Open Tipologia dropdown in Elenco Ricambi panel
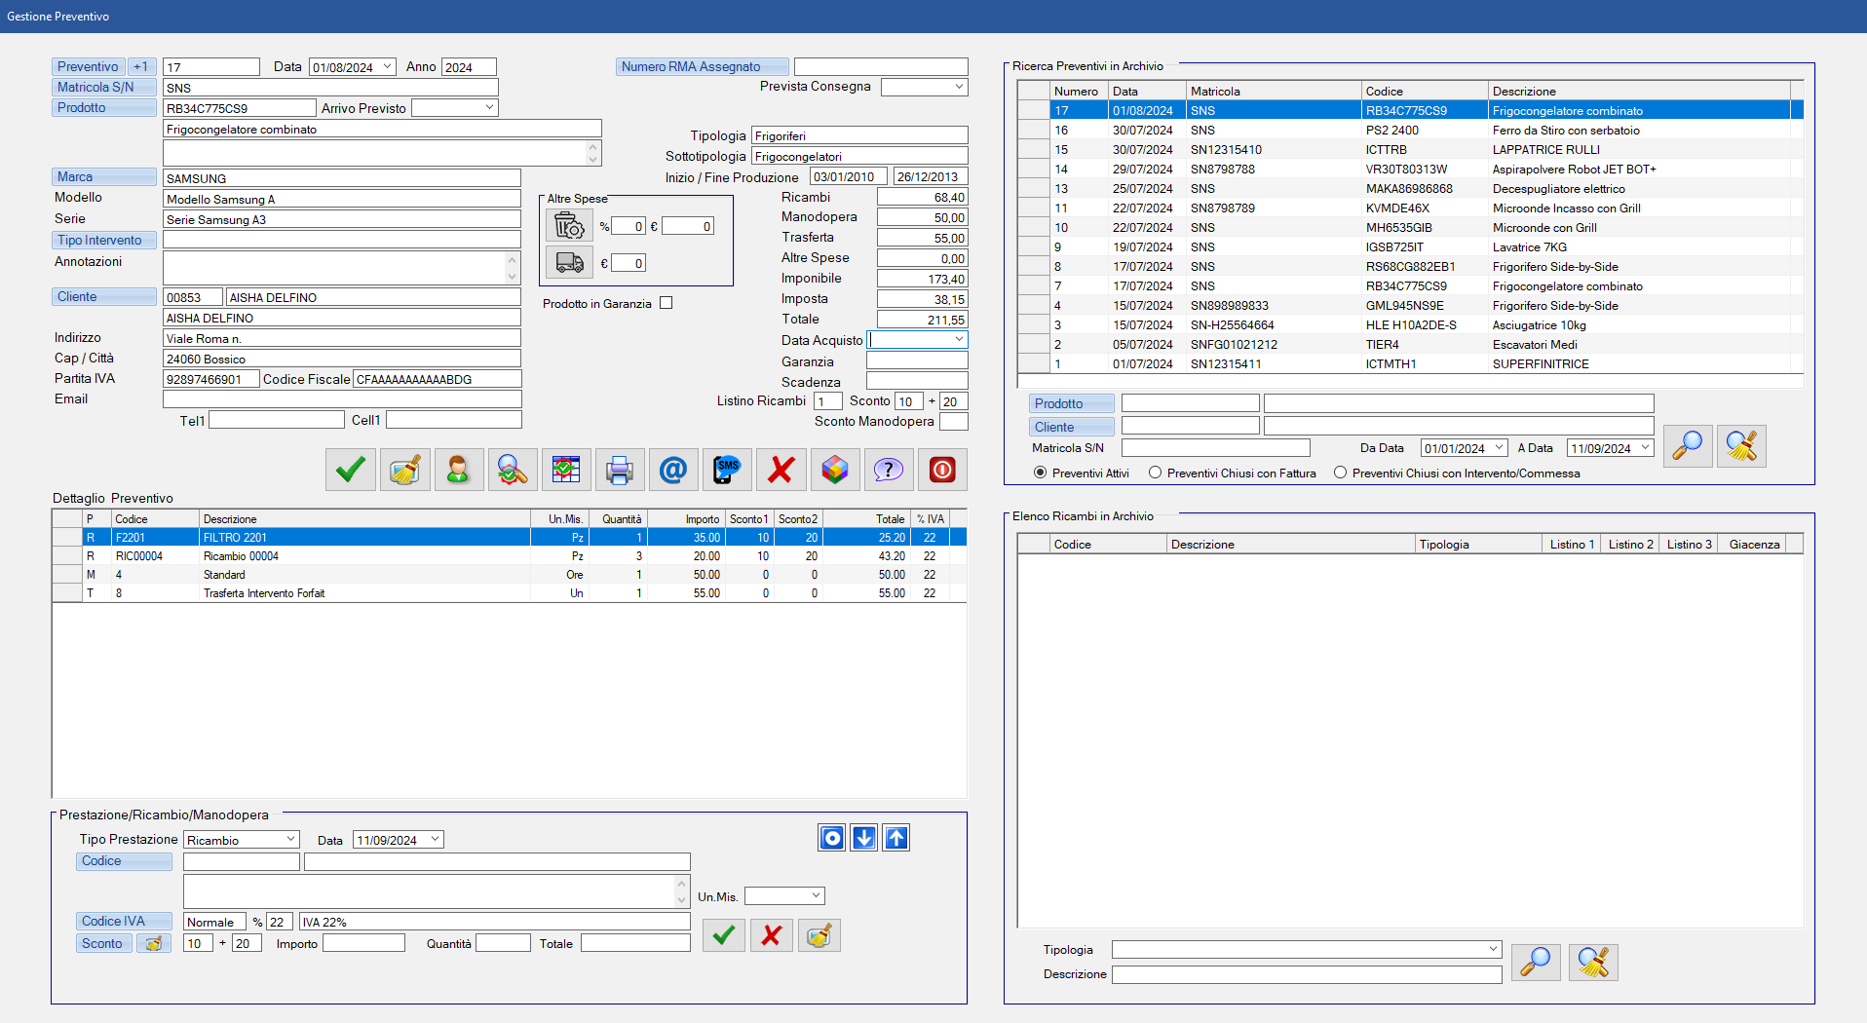The height and width of the screenshot is (1023, 1867). point(1492,949)
